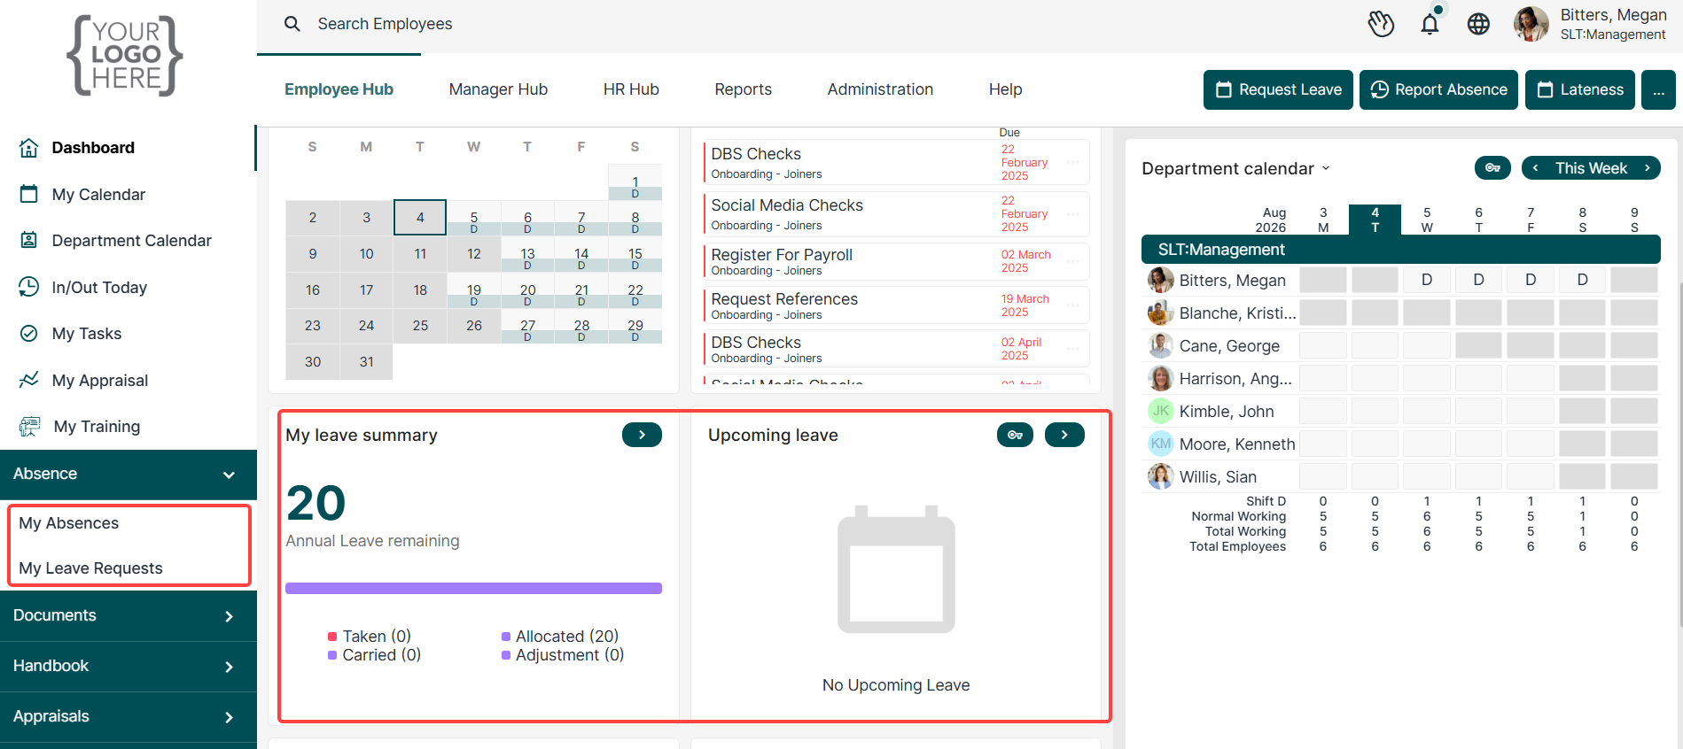Click the purple annual leave progress bar
The width and height of the screenshot is (1683, 749).
(x=473, y=588)
